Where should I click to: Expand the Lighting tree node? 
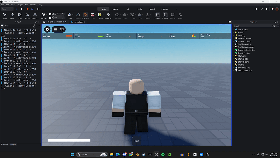(x=234, y=35)
